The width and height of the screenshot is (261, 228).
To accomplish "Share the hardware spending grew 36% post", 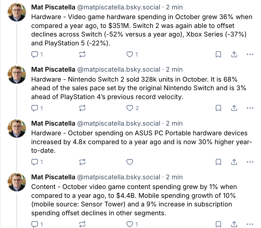I will coord(234,55).
